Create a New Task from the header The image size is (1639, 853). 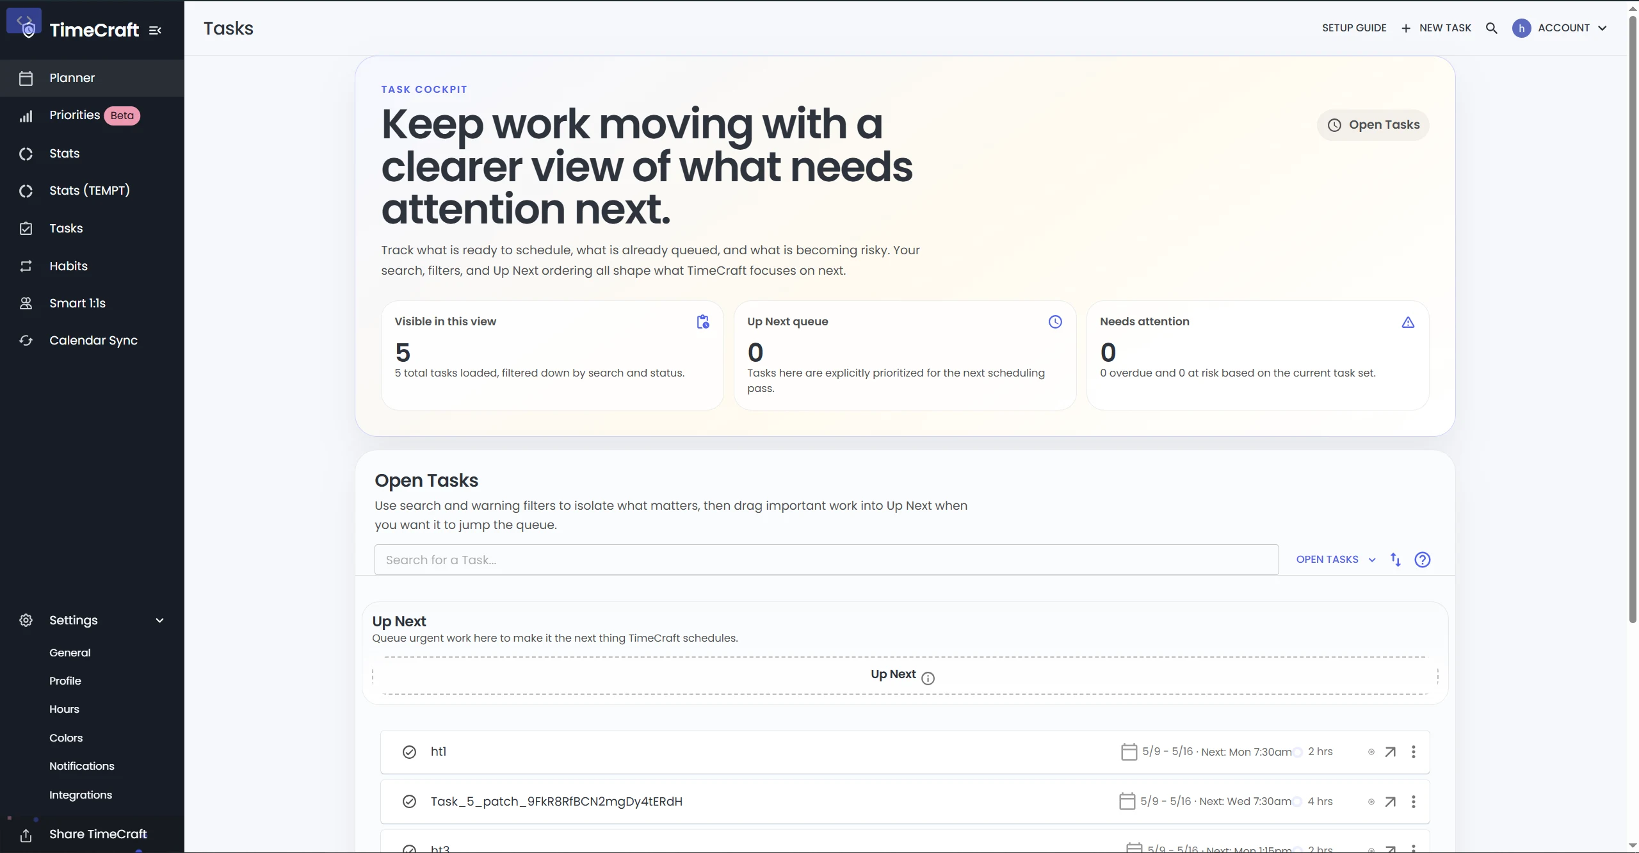point(1436,28)
